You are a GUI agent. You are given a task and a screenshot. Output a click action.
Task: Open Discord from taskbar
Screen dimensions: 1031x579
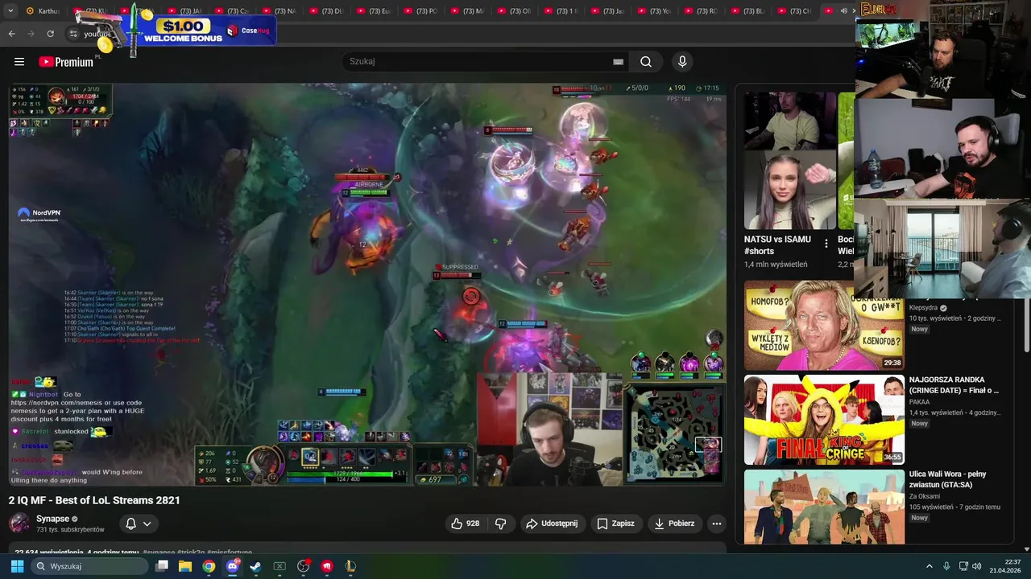(233, 566)
